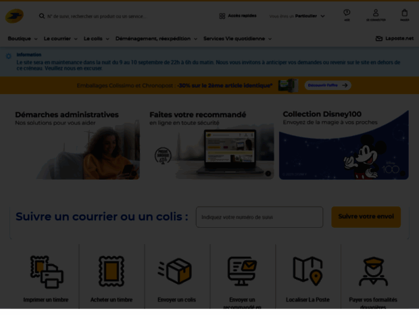Click the Se connecter user icon
Screen dimensions: 419x315
click(x=376, y=13)
